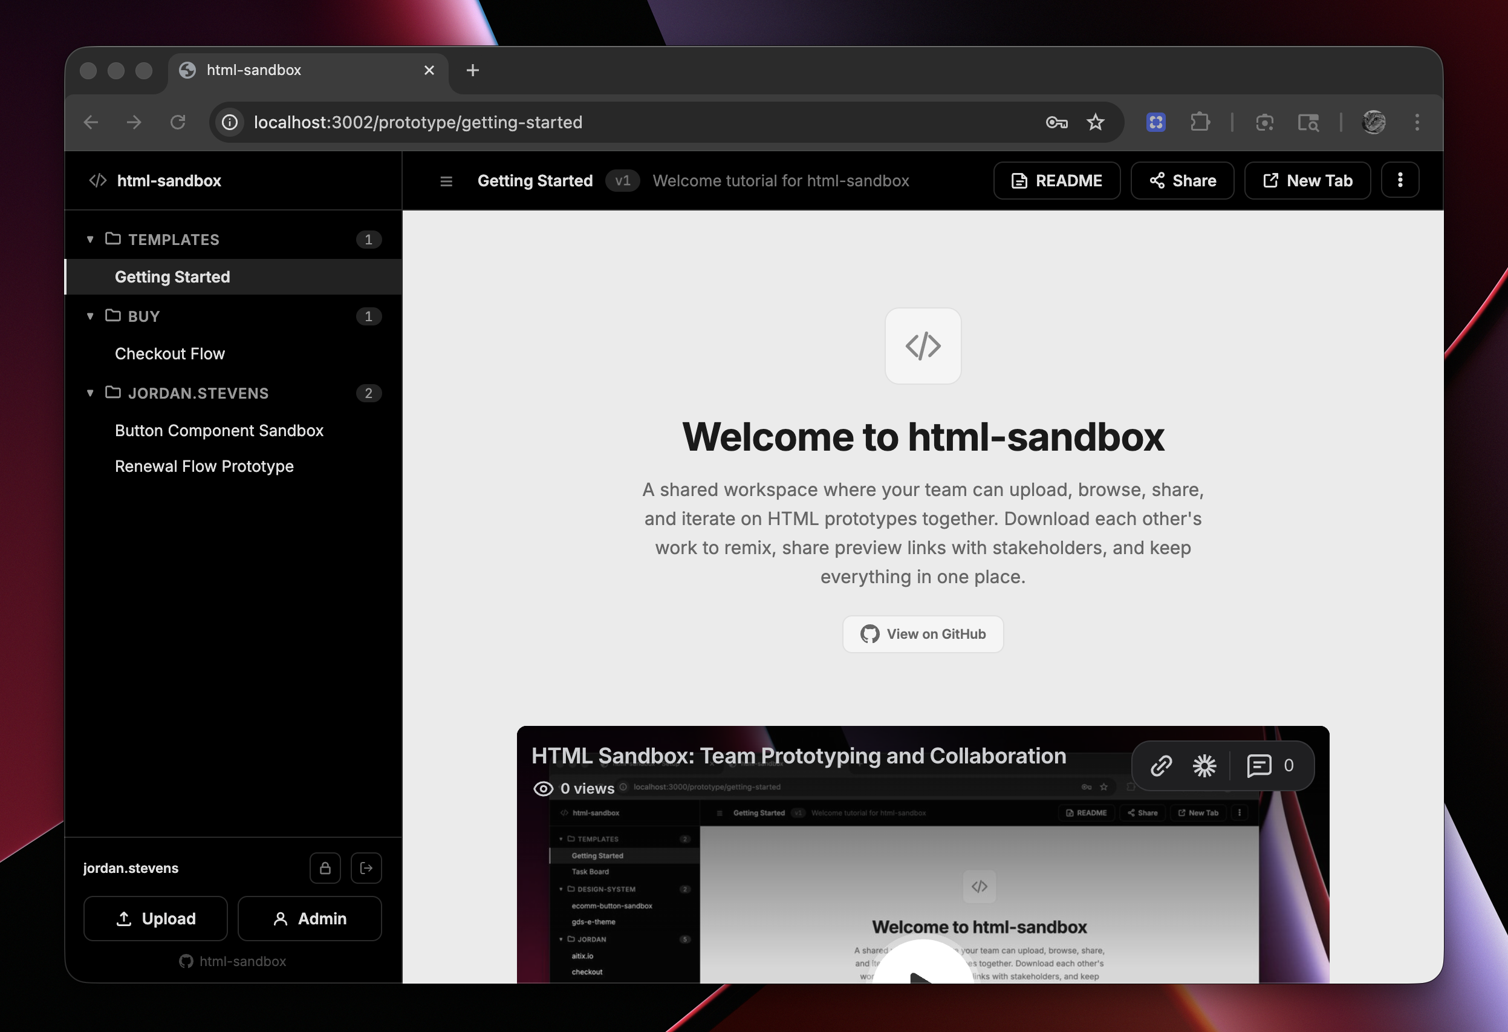Select Renewal Flow Prototype in sidebar
The width and height of the screenshot is (1508, 1032).
tap(204, 466)
